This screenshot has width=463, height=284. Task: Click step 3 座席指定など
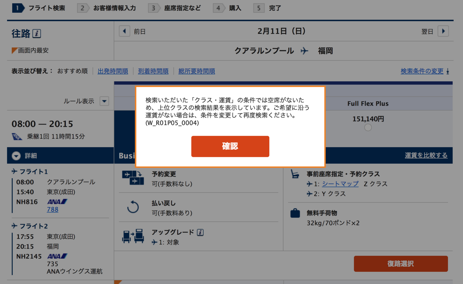174,8
